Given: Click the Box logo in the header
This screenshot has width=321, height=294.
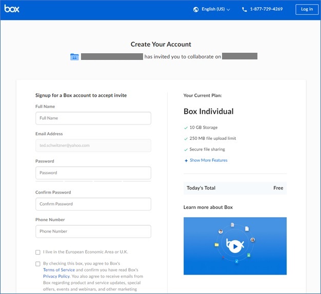Looking at the screenshot, I should pos(12,9).
